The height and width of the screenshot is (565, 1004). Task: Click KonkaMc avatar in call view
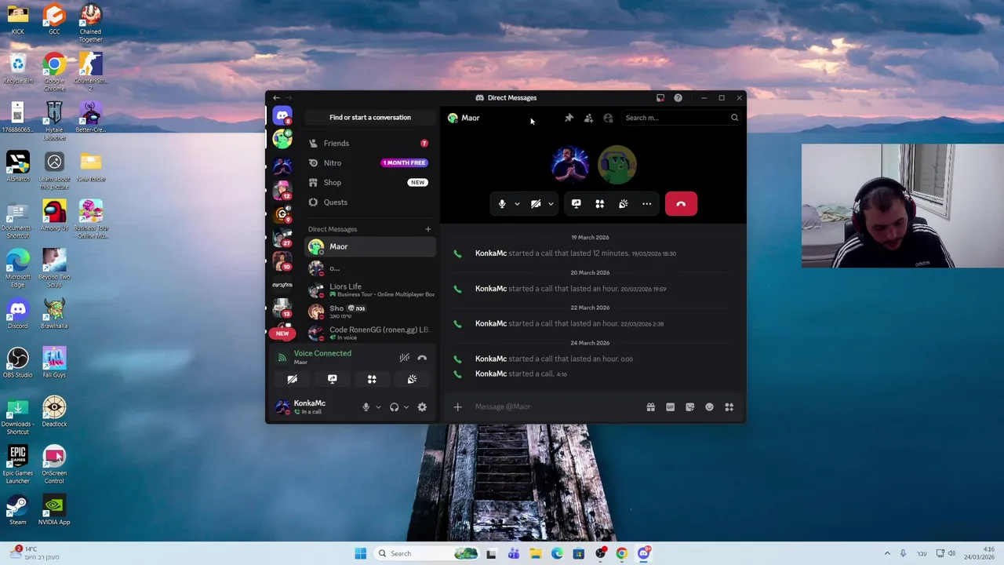[x=570, y=165]
